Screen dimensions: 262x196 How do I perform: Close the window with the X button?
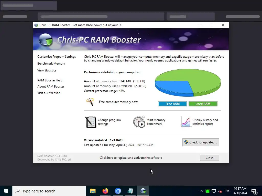[x=223, y=25]
